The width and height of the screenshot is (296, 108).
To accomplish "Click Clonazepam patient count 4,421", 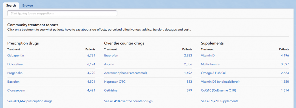I will 91,90.
